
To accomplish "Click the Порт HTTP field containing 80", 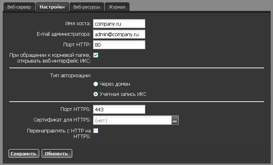I will pos(119,45).
